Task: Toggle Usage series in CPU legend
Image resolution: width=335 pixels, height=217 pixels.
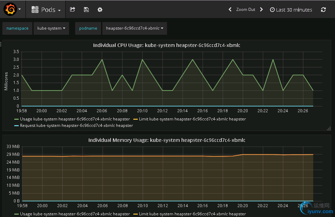Action: pos(75,119)
